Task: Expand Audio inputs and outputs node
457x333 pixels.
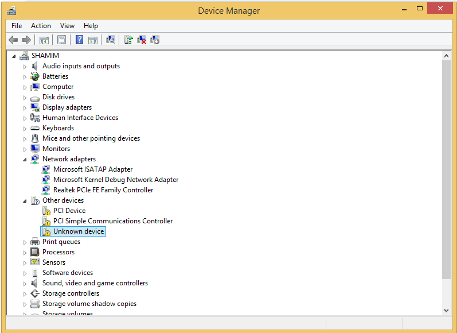Action: (25, 67)
